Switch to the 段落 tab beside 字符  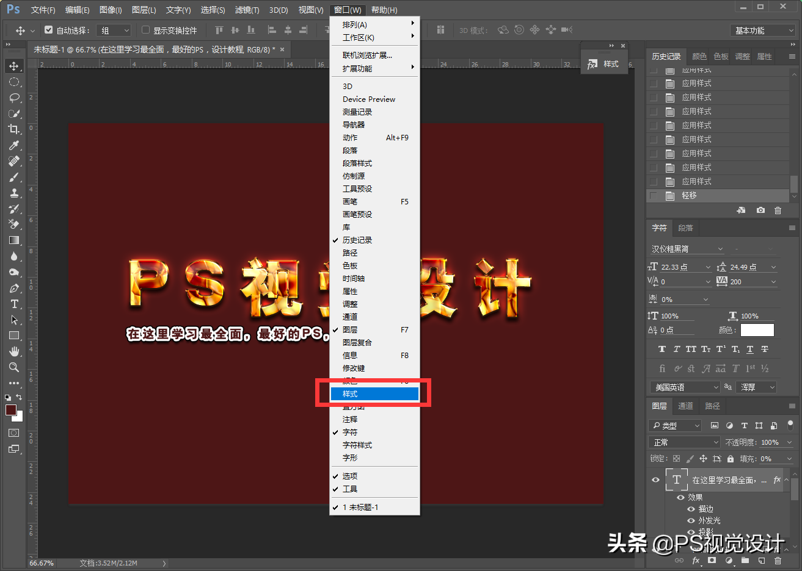pyautogui.click(x=685, y=228)
